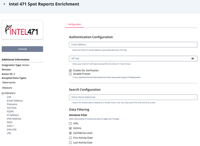This screenshot has width=200, height=146.
Task: Click the Additional Information heading
Action: [16, 60]
